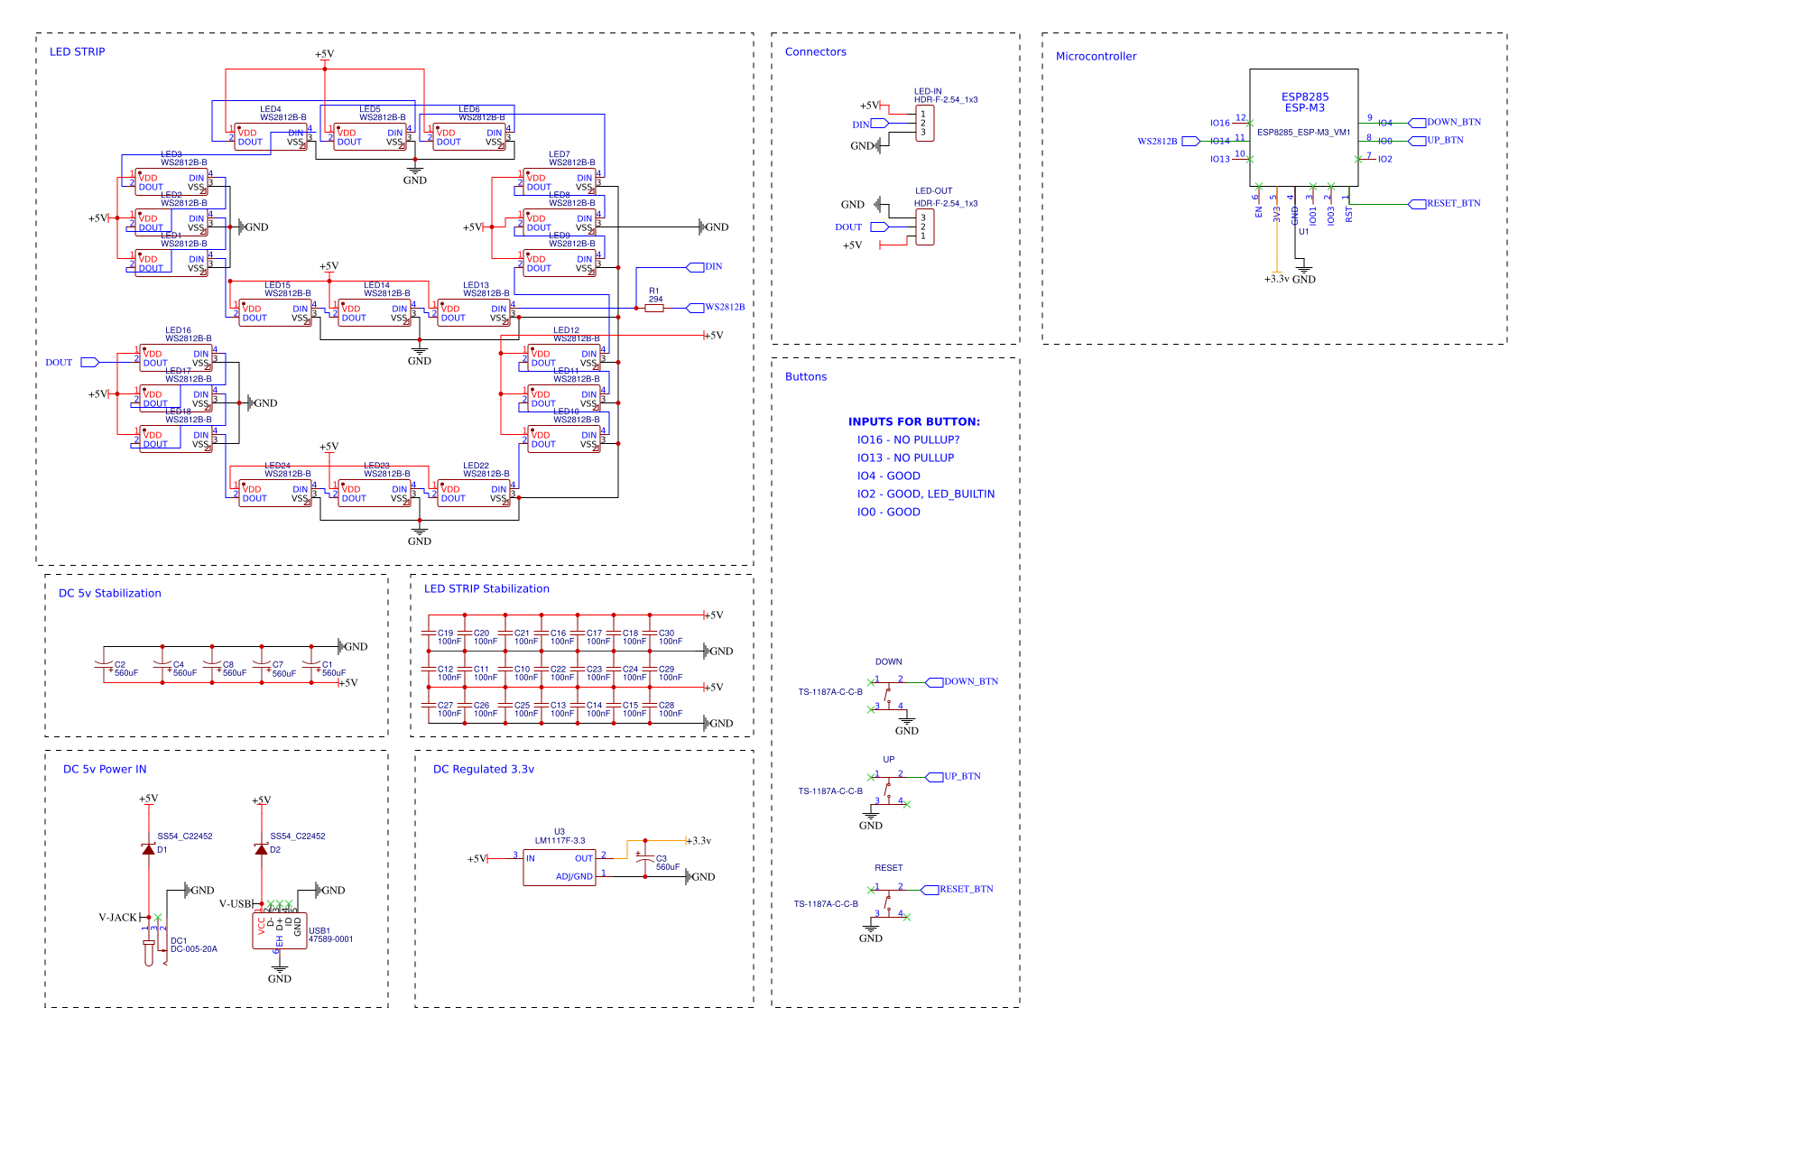
Task: Click the 'IO16 - NO PULLUP?' note
Action: coord(908,439)
